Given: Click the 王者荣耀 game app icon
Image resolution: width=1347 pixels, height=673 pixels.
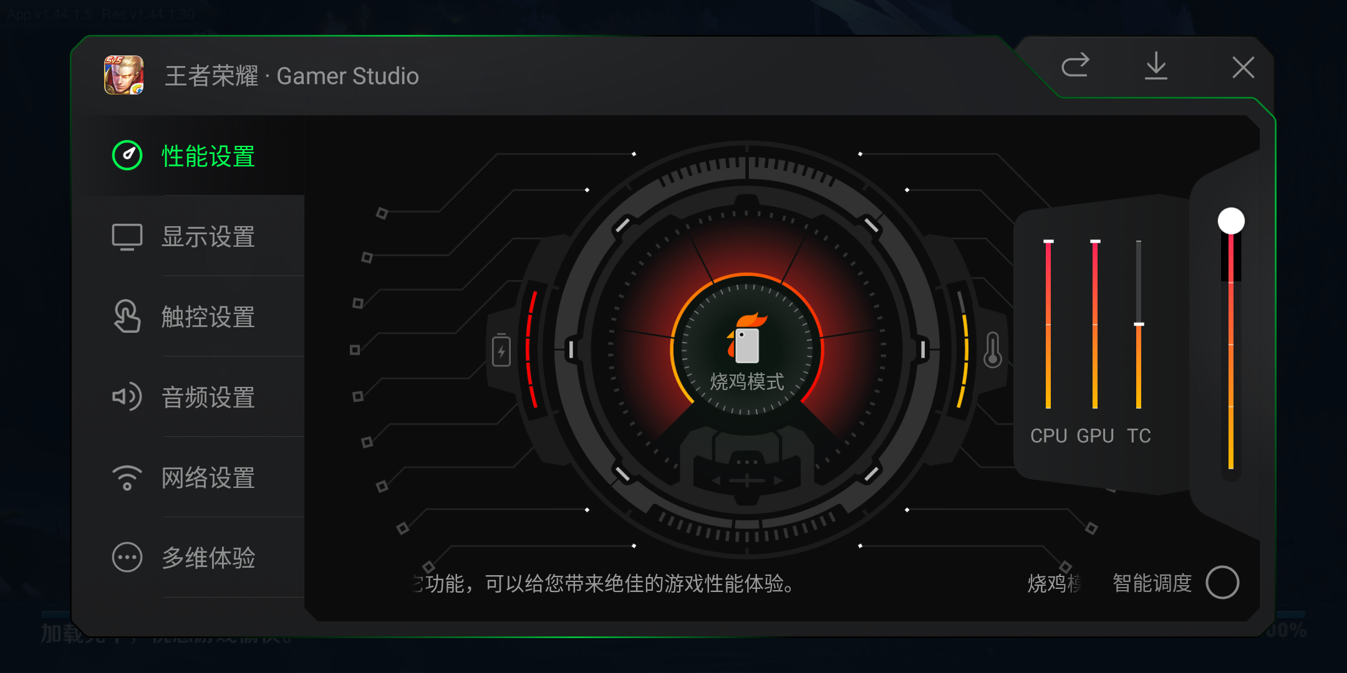Looking at the screenshot, I should pos(123,75).
